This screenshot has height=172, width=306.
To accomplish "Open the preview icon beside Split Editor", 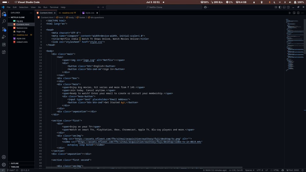I will tap(294, 13).
